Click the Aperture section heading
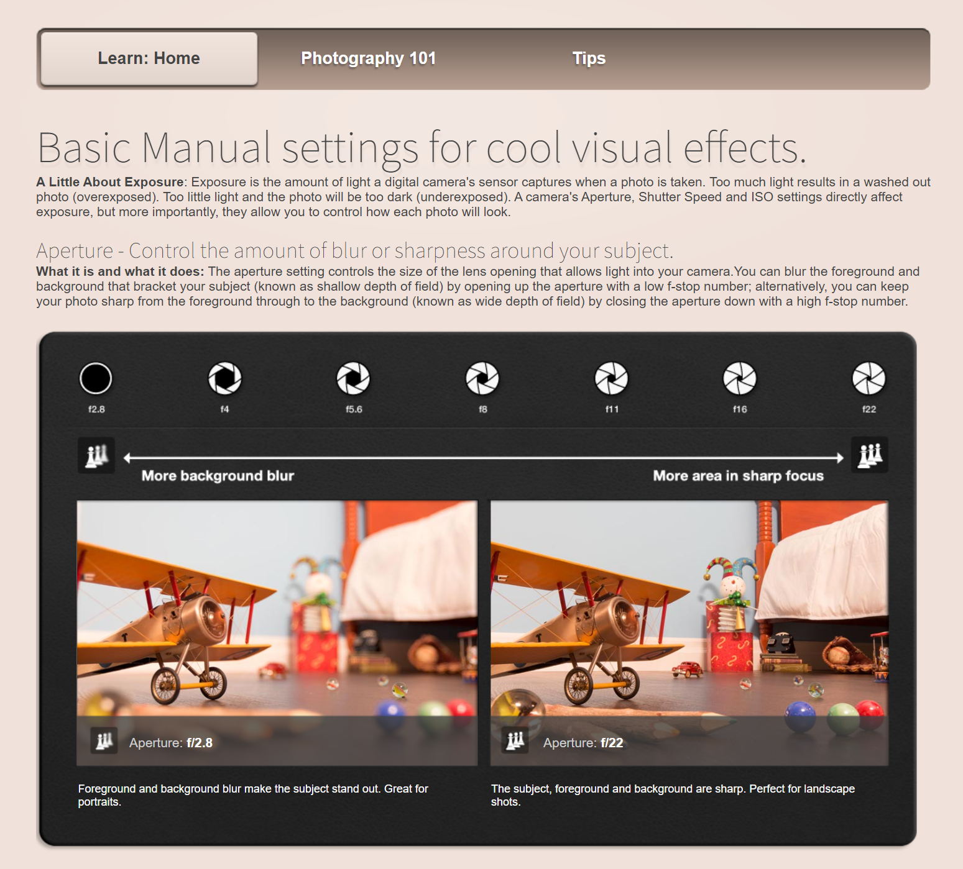The image size is (963, 869). tap(354, 251)
